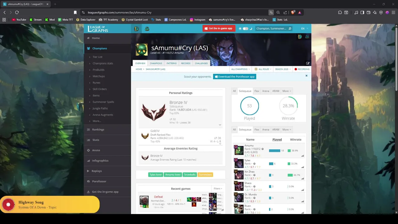Image resolution: width=398 pixels, height=224 pixels.
Task: Expand the More... sidebar item
Action: coord(97,121)
